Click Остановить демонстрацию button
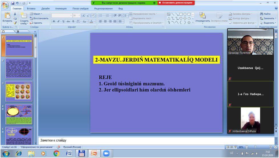This screenshot has height=158, width=279. (x=176, y=3)
